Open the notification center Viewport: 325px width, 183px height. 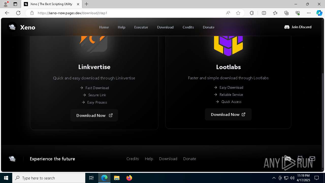[x=317, y=178]
